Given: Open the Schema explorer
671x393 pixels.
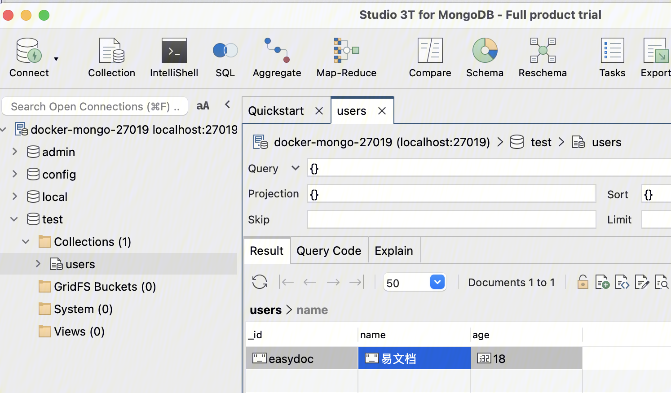Looking at the screenshot, I should point(485,58).
